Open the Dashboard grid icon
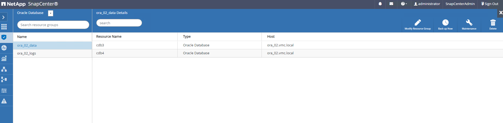The image size is (503, 123). [4, 27]
